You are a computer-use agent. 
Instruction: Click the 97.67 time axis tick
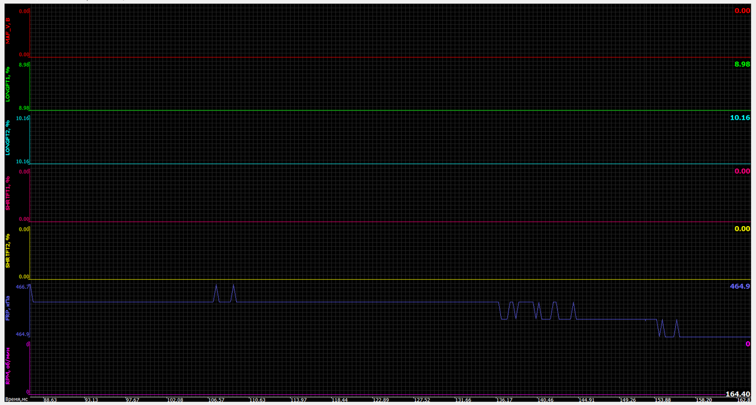click(132, 400)
